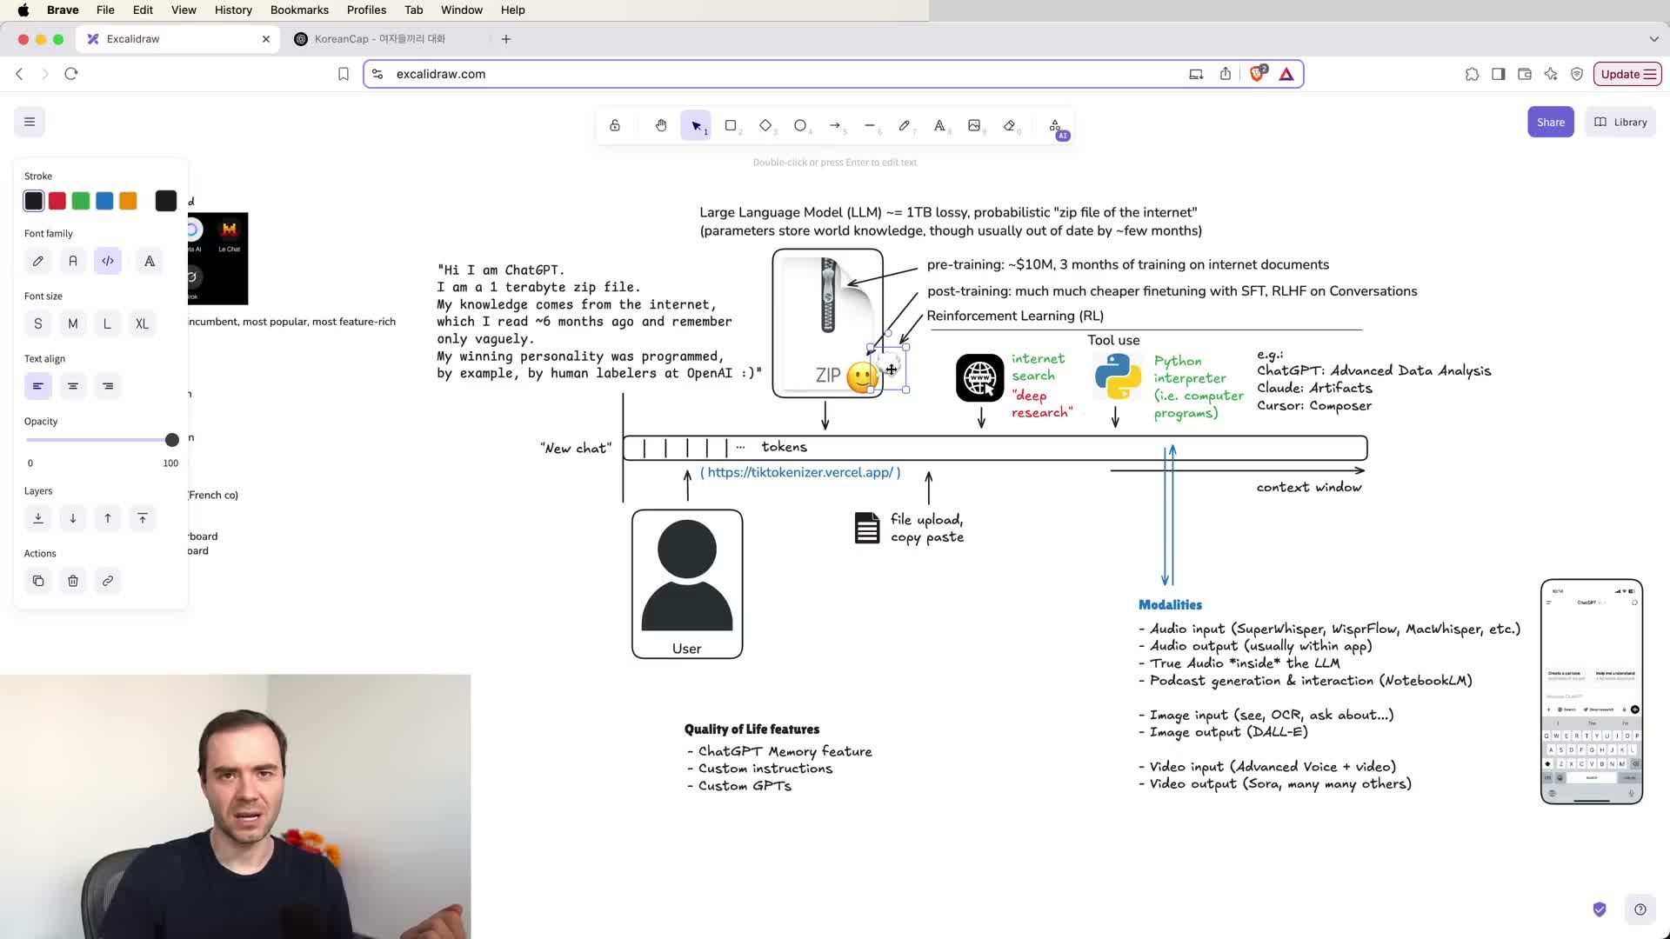
Task: Expand the browser tab search chevron
Action: (x=1653, y=38)
